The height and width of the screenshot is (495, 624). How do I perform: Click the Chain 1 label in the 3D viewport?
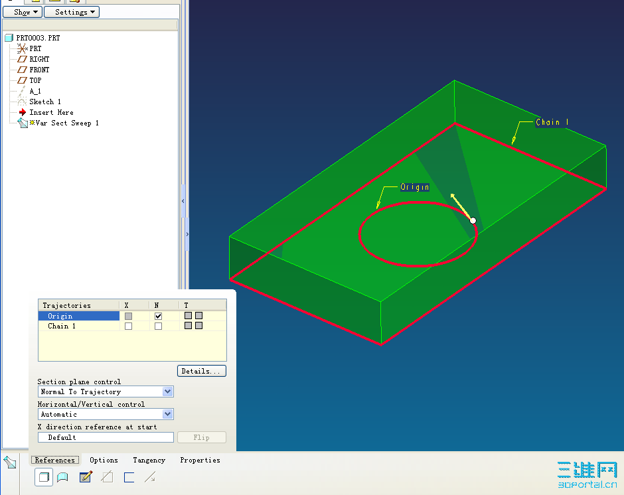pos(552,122)
